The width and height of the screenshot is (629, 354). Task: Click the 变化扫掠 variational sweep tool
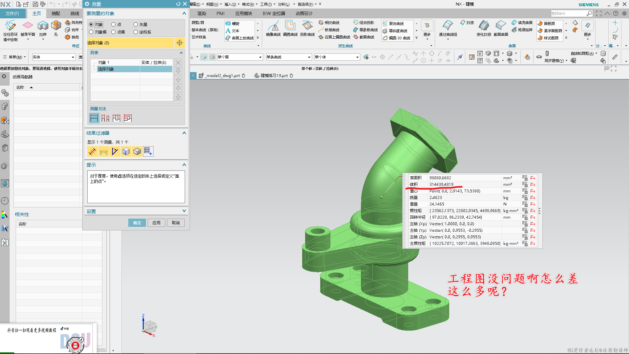click(484, 29)
